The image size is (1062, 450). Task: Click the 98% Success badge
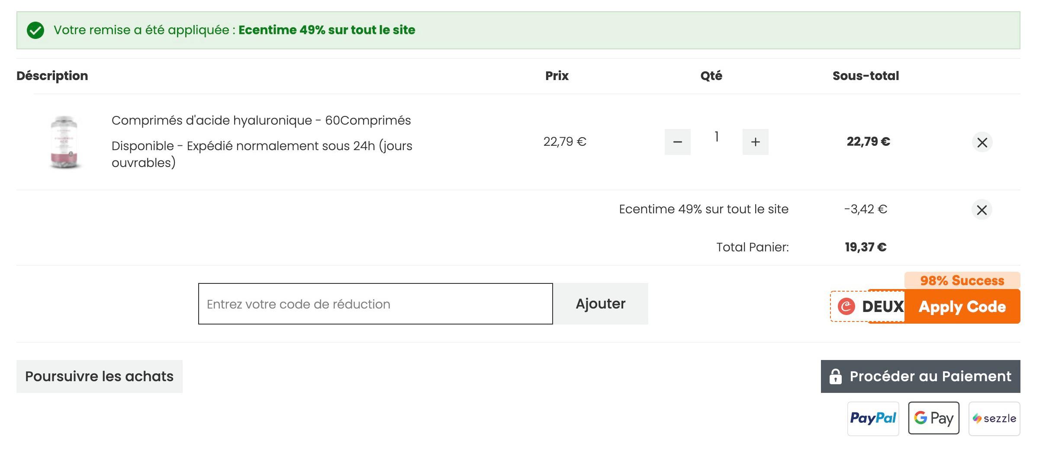pos(962,280)
